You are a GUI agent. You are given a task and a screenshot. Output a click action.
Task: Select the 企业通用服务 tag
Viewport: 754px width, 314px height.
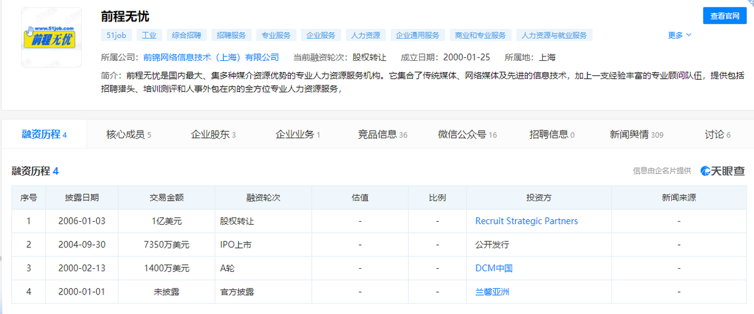coord(418,35)
